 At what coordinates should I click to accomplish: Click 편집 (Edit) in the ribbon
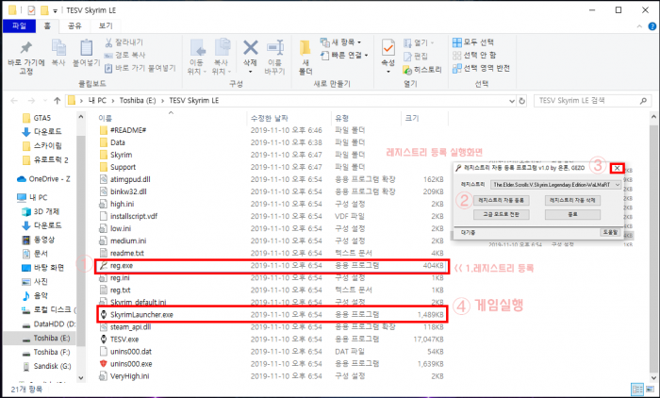click(416, 56)
